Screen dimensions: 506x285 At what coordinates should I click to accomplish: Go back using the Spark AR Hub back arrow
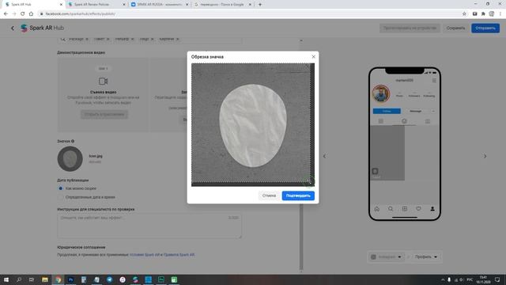tap(13, 28)
